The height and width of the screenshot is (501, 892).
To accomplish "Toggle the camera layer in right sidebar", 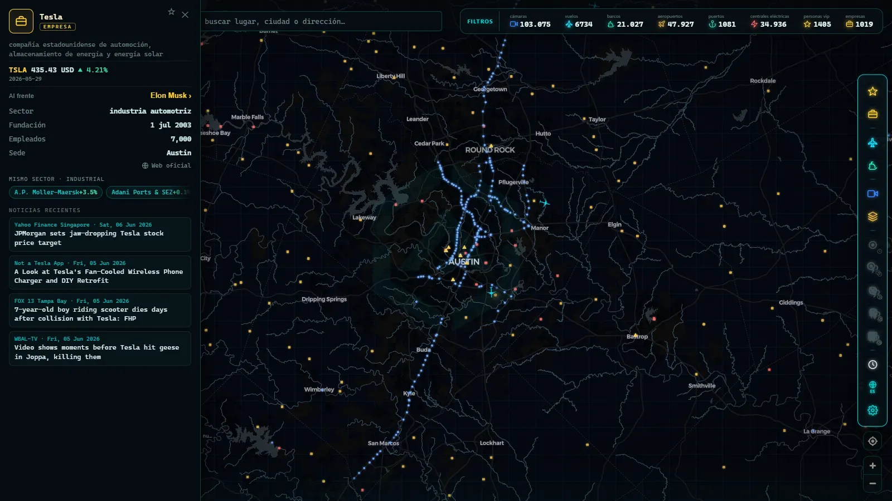I will [x=872, y=194].
